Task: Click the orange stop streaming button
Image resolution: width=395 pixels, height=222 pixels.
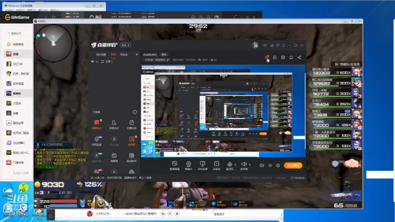Action: pyautogui.click(x=293, y=165)
